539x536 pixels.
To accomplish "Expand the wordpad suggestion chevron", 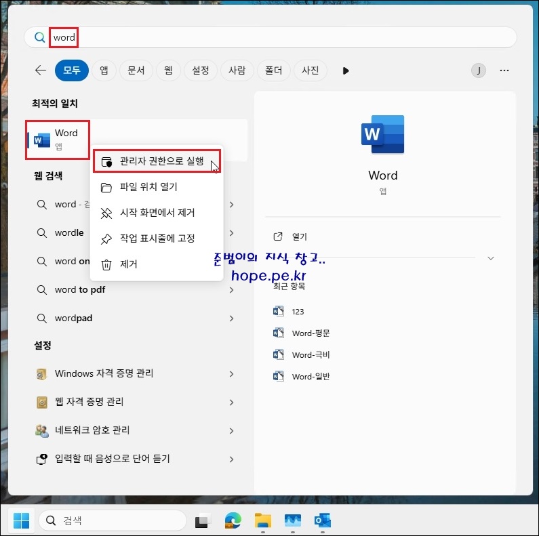I will click(232, 319).
